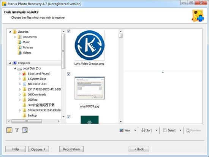Image resolution: width=209 pixels, height=157 pixels.
Task: Click the Preview icon
Action: 188,130
